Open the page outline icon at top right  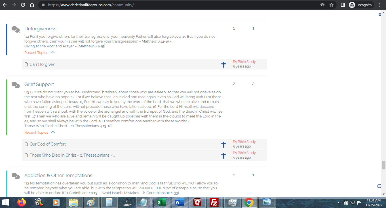380,14
